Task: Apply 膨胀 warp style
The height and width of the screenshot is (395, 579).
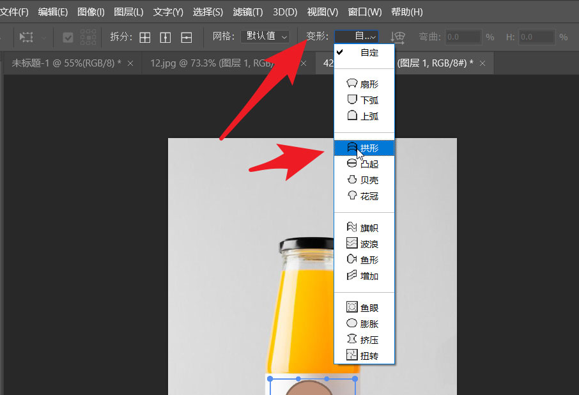Action: [x=364, y=324]
